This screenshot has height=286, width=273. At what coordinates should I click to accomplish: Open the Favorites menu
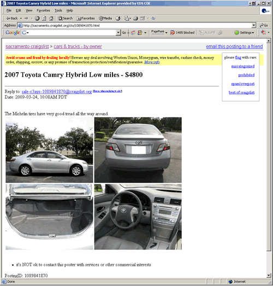pos(43,10)
